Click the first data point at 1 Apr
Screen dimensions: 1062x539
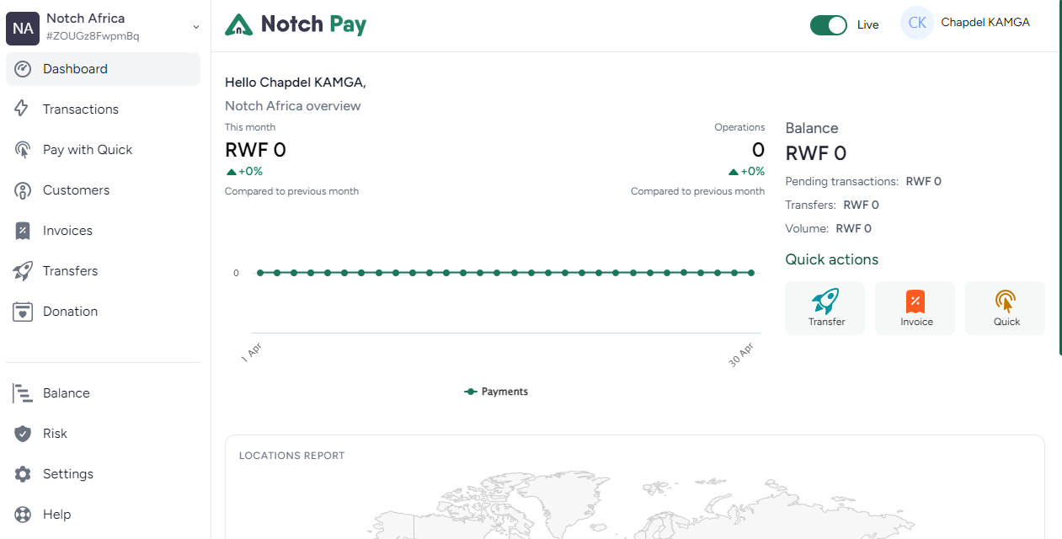coord(260,273)
